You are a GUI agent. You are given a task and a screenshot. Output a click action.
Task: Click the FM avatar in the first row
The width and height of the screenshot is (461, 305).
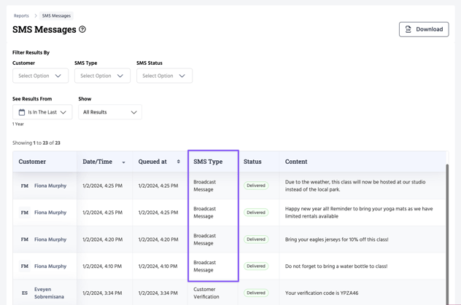coord(25,186)
